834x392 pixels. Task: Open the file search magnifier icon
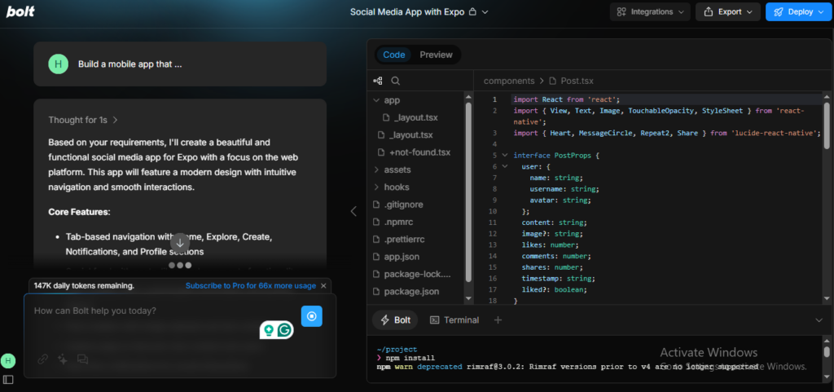[x=396, y=81]
